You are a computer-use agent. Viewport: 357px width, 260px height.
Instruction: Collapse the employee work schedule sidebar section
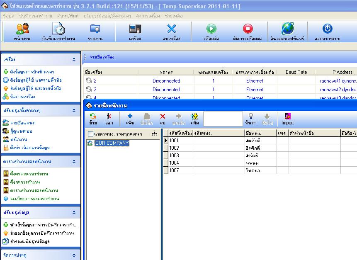74,161
